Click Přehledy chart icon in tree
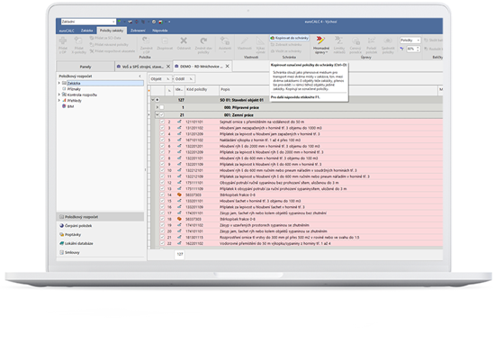Image resolution: width=495 pixels, height=344 pixels. pyautogui.click(x=64, y=101)
